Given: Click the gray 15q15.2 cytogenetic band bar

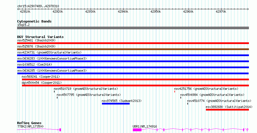Looking at the screenshot, I should [x=133, y=28].
